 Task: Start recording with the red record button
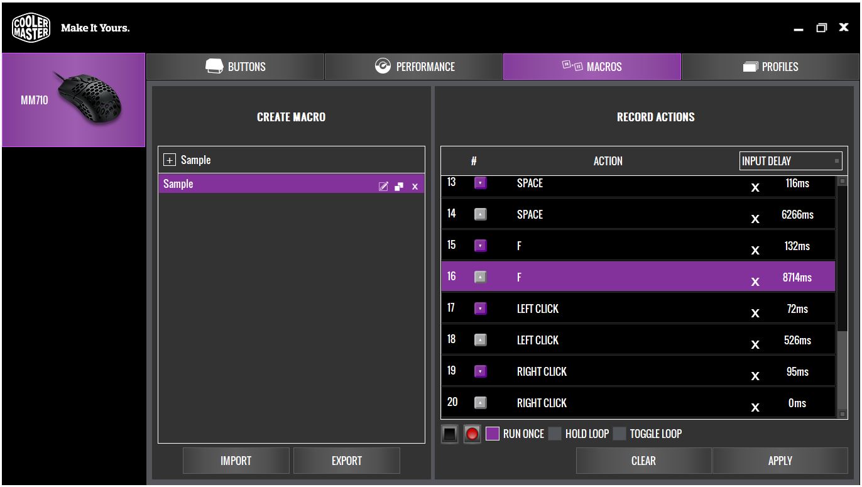point(472,434)
